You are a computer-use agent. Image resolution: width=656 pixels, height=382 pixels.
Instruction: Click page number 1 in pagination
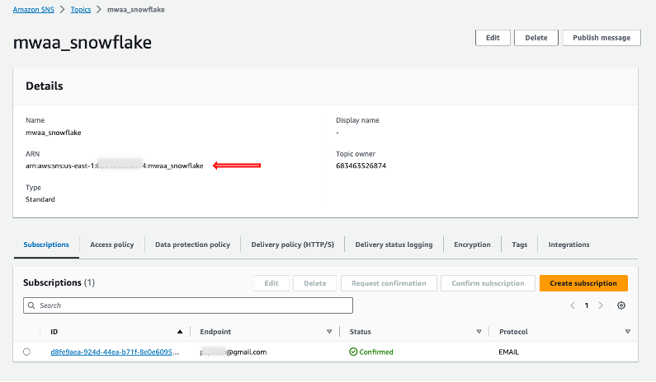587,305
